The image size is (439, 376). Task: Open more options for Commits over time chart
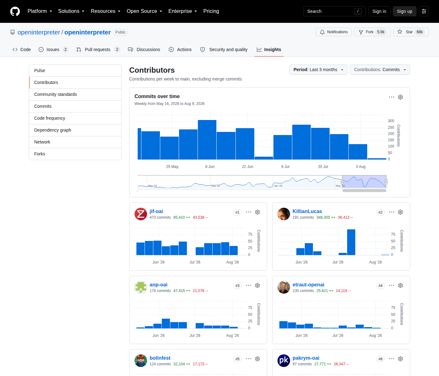coord(392,97)
